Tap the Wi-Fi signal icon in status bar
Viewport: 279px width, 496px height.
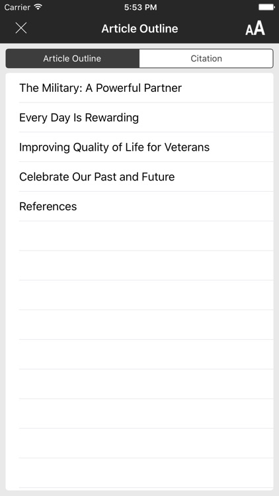click(x=38, y=7)
